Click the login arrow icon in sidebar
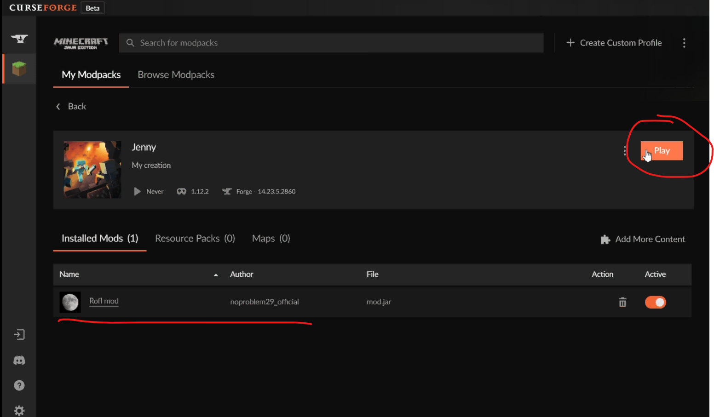 19,334
